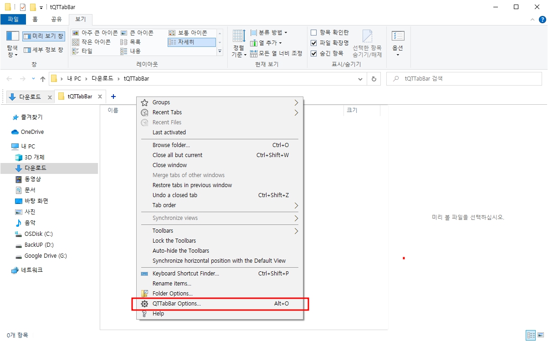The width and height of the screenshot is (548, 341).
Task: Close the tQTTabBar tab
Action: click(x=100, y=97)
